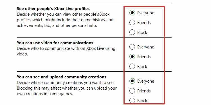
Task: Click the 'Friends' label text in the video section
Action: (144, 57)
